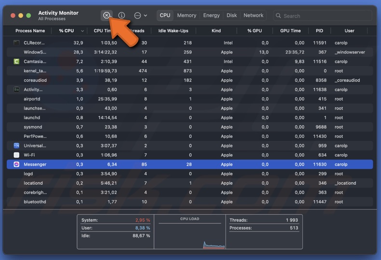Click the Stop process (X) toolbar icon

pyautogui.click(x=107, y=15)
